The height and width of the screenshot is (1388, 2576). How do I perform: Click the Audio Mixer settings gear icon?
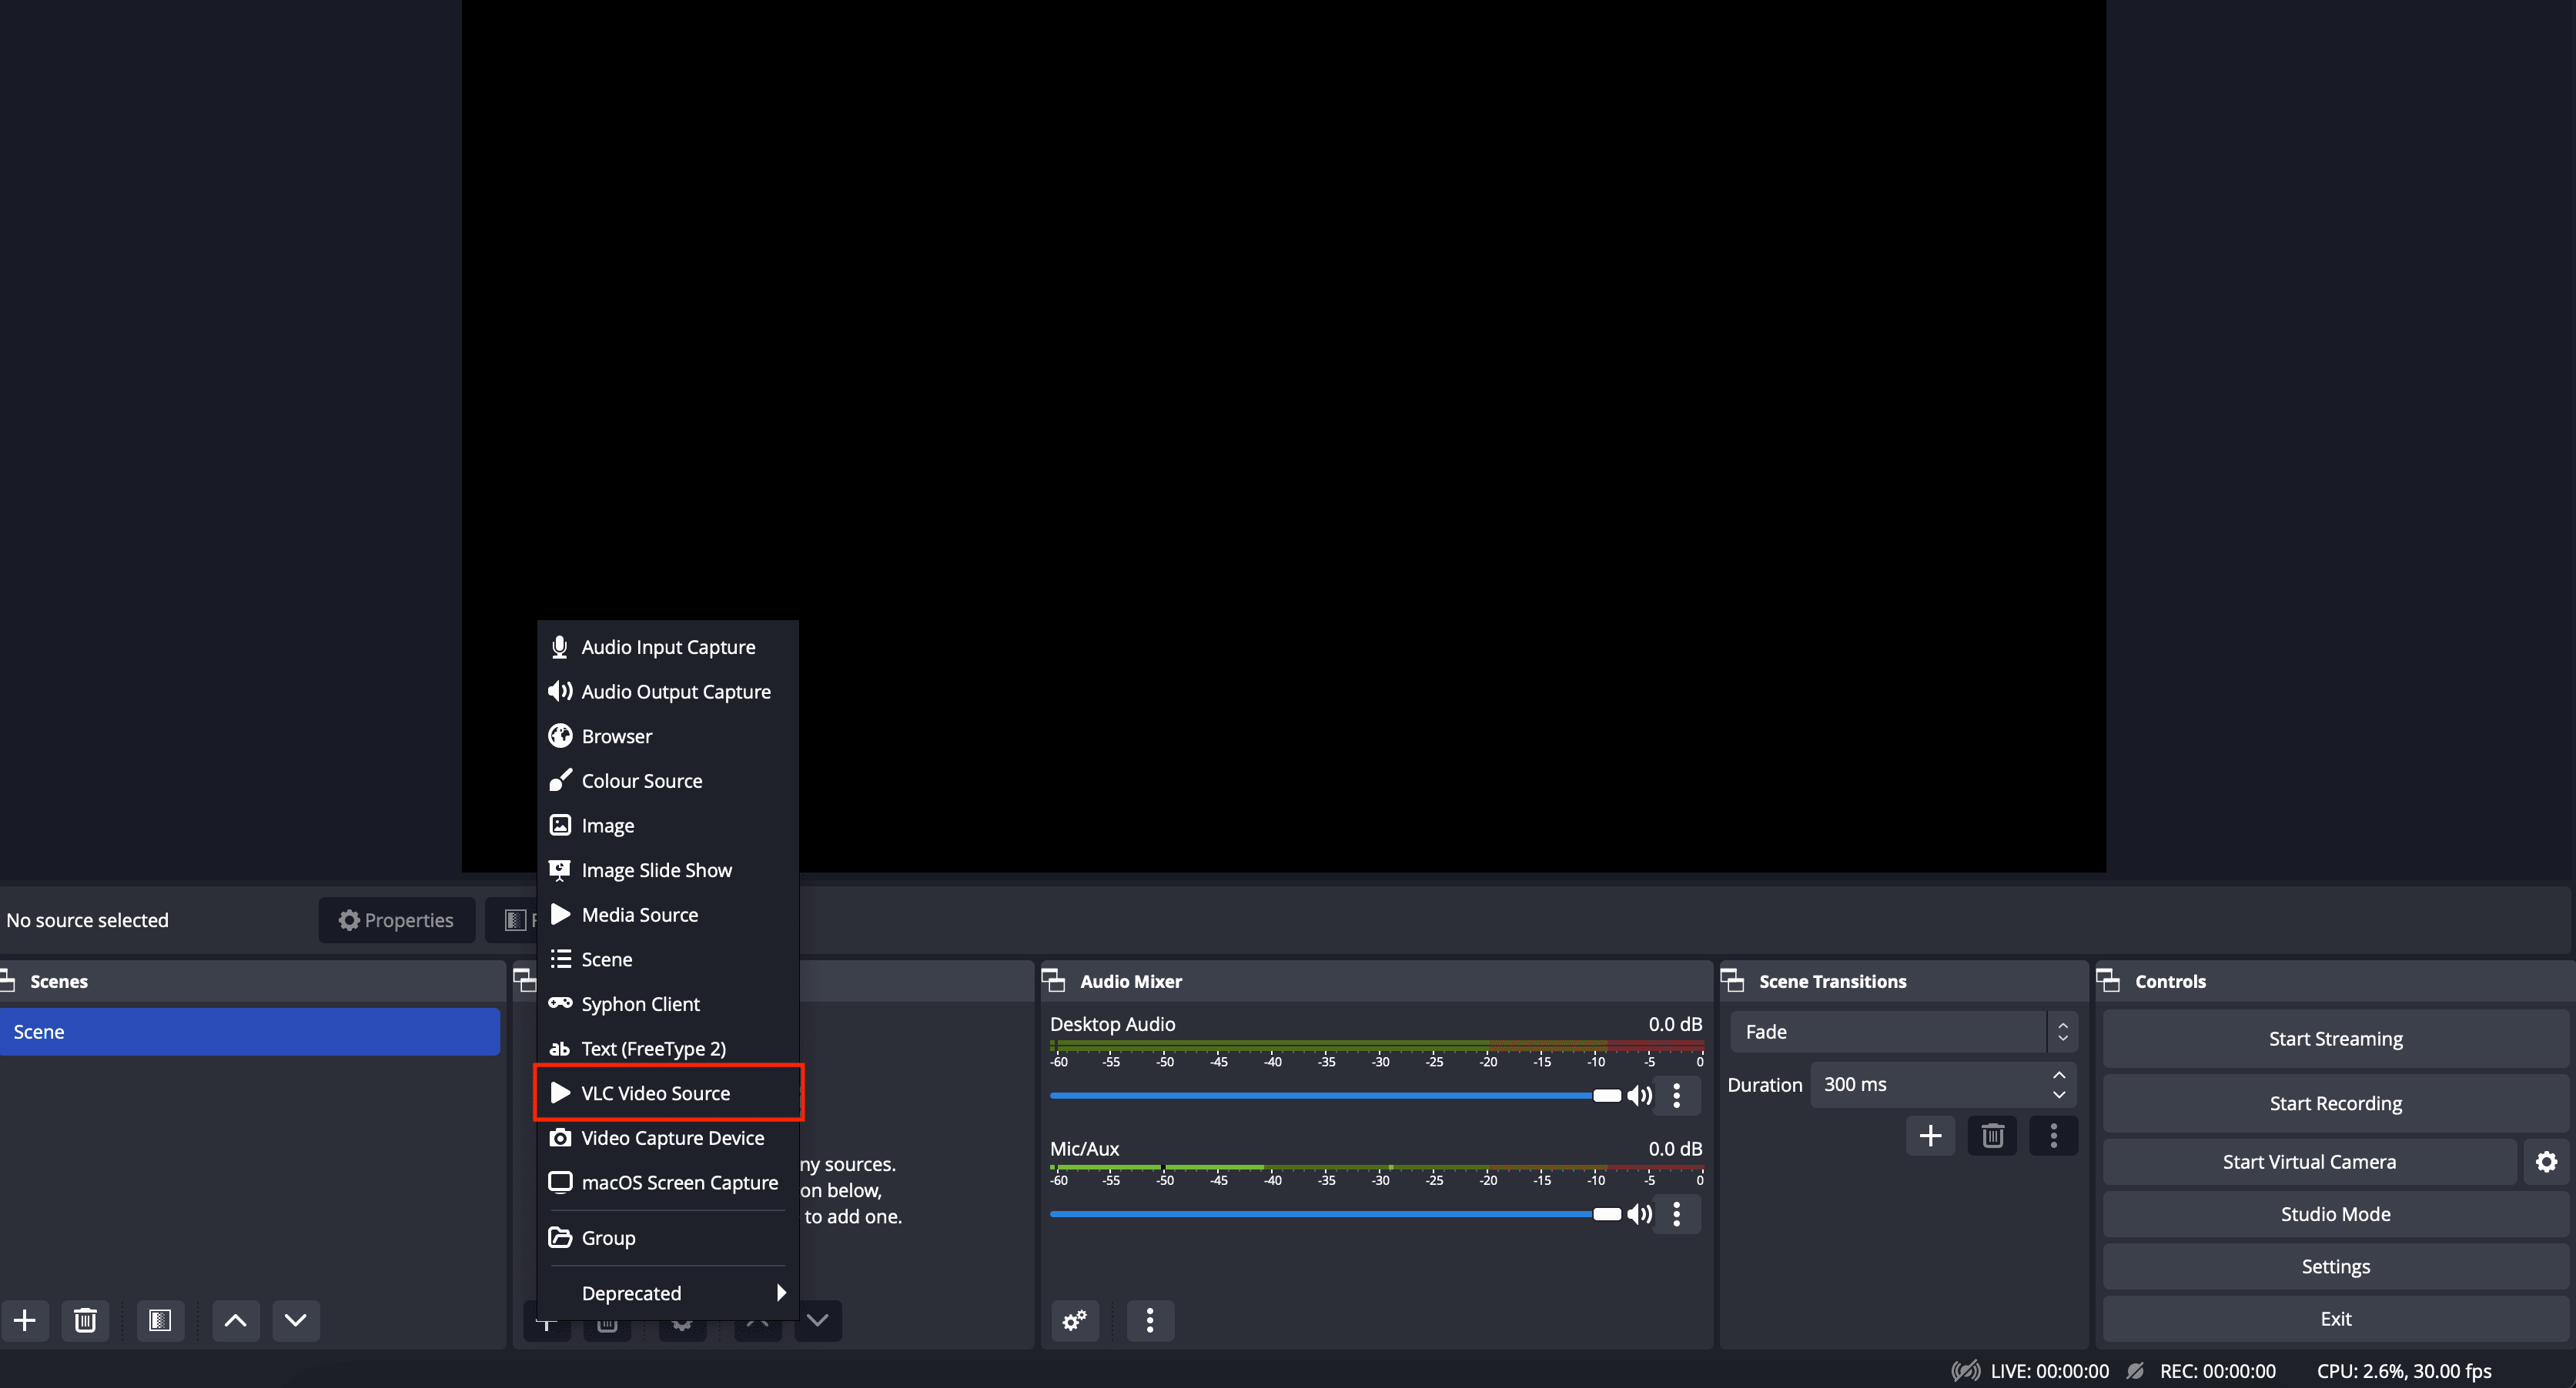point(1074,1320)
